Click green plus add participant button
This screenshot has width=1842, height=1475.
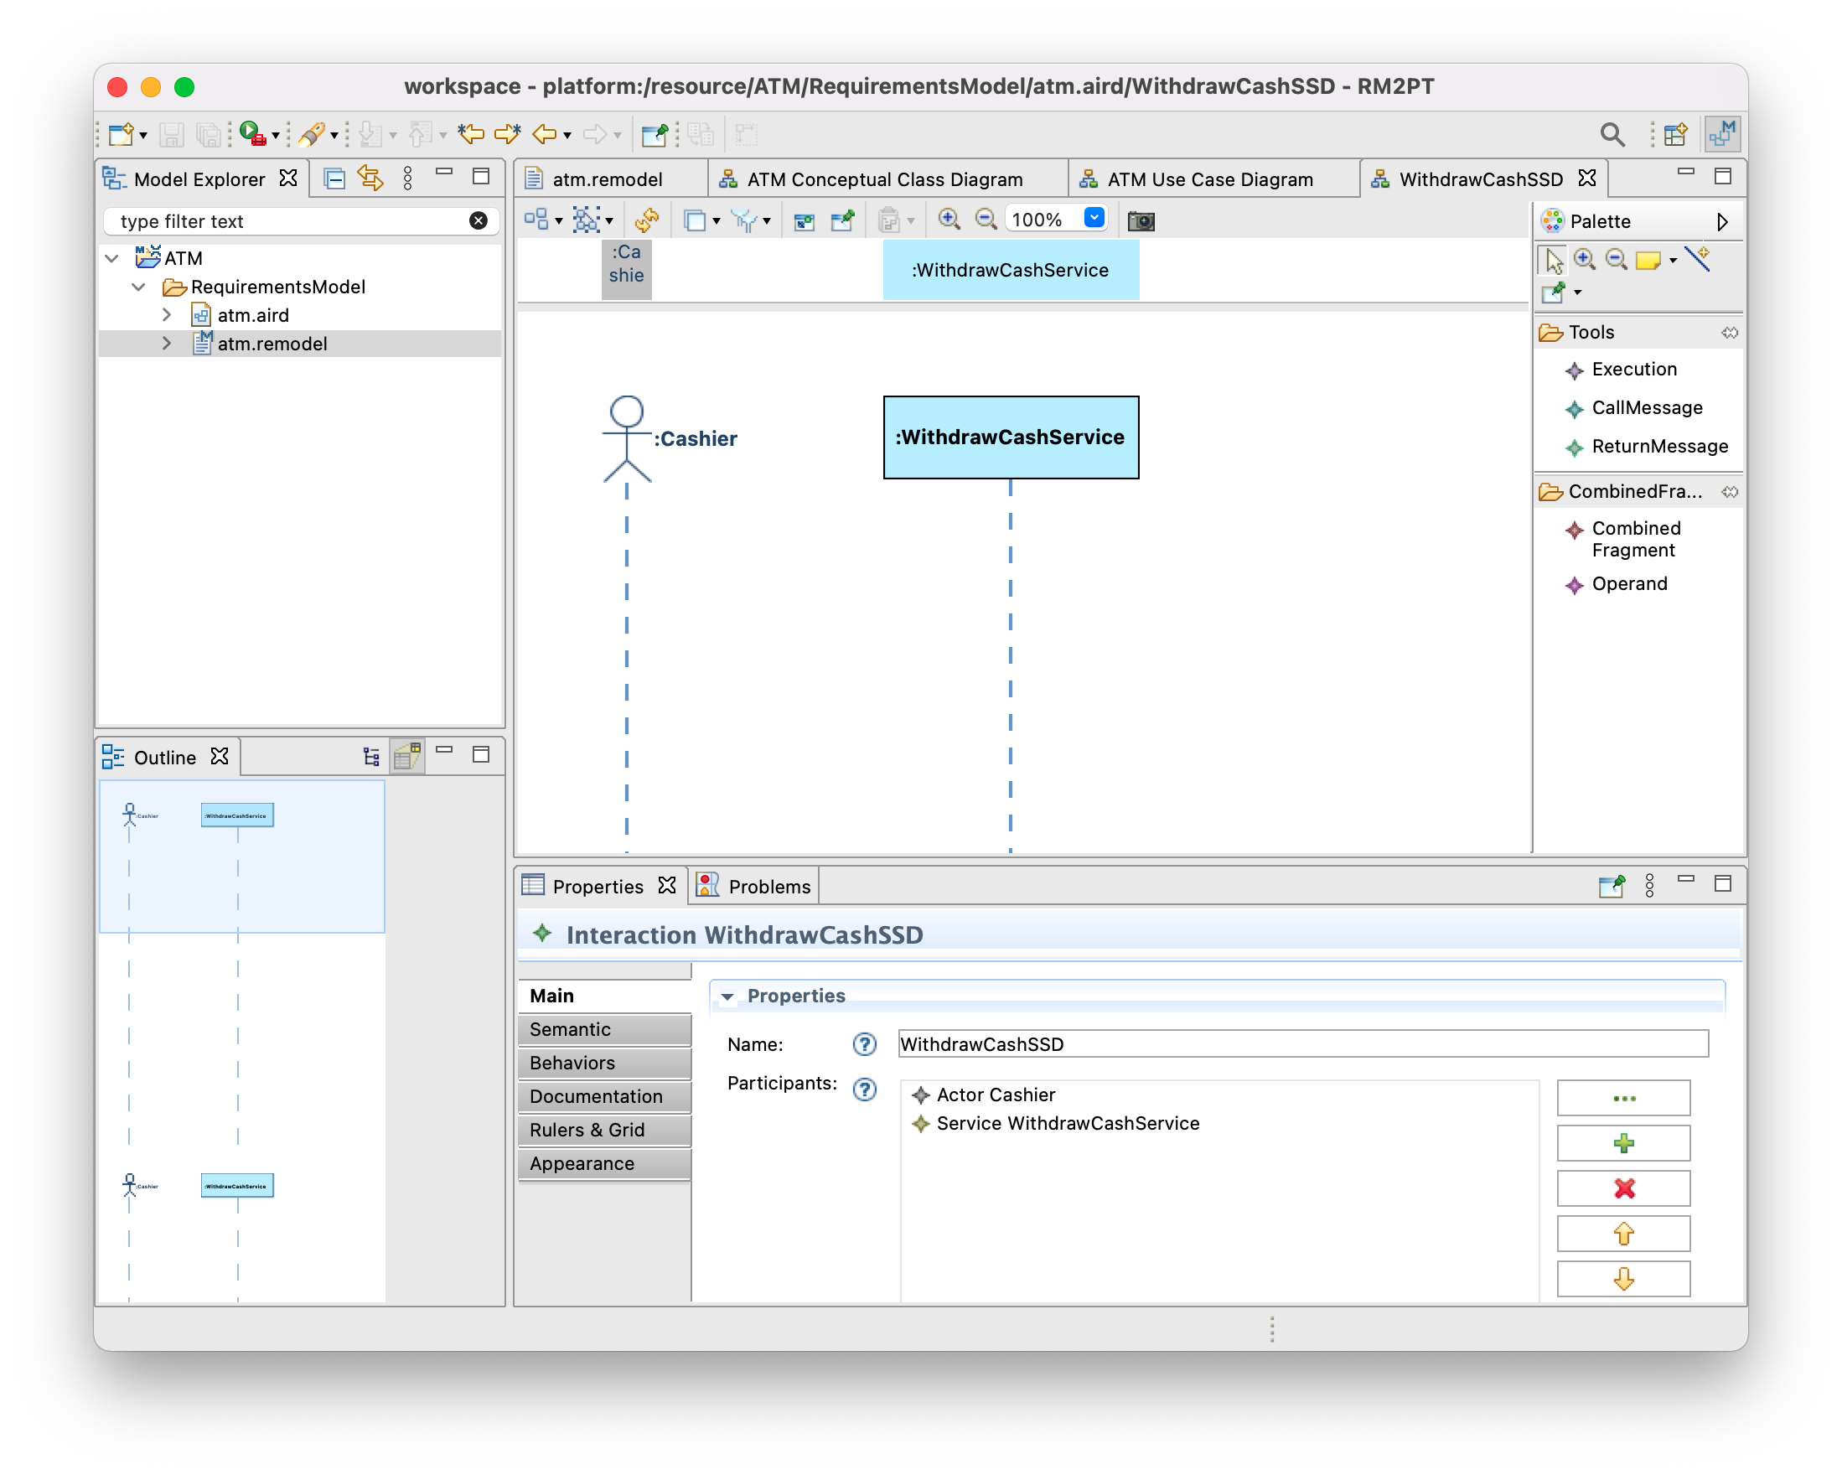1622,1143
